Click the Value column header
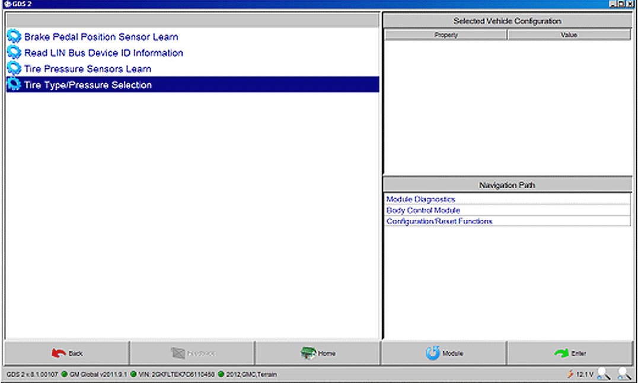The image size is (638, 383). pyautogui.click(x=569, y=35)
